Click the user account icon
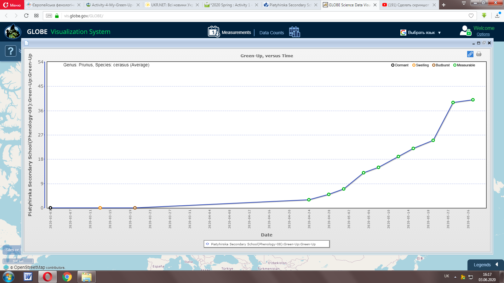This screenshot has width=504, height=283. point(465,31)
